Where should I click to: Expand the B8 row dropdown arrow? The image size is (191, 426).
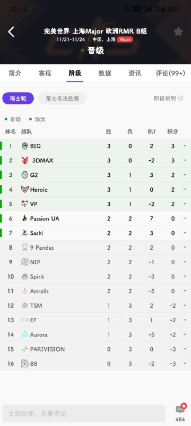[x=185, y=364]
